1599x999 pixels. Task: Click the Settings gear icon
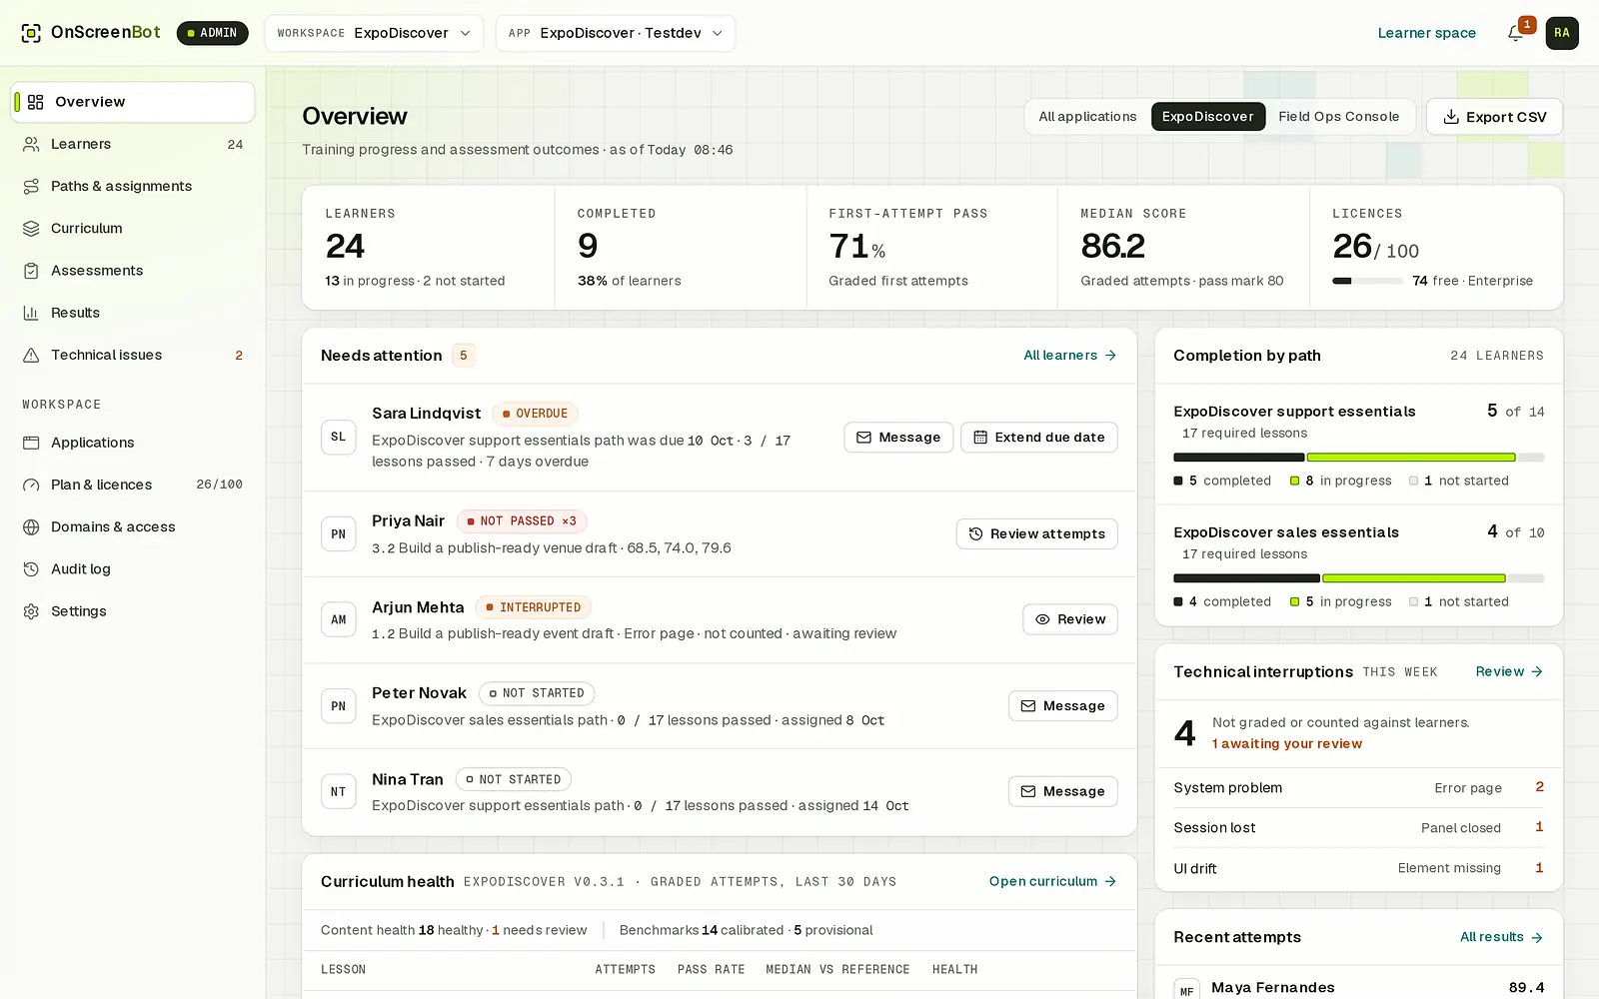32,611
